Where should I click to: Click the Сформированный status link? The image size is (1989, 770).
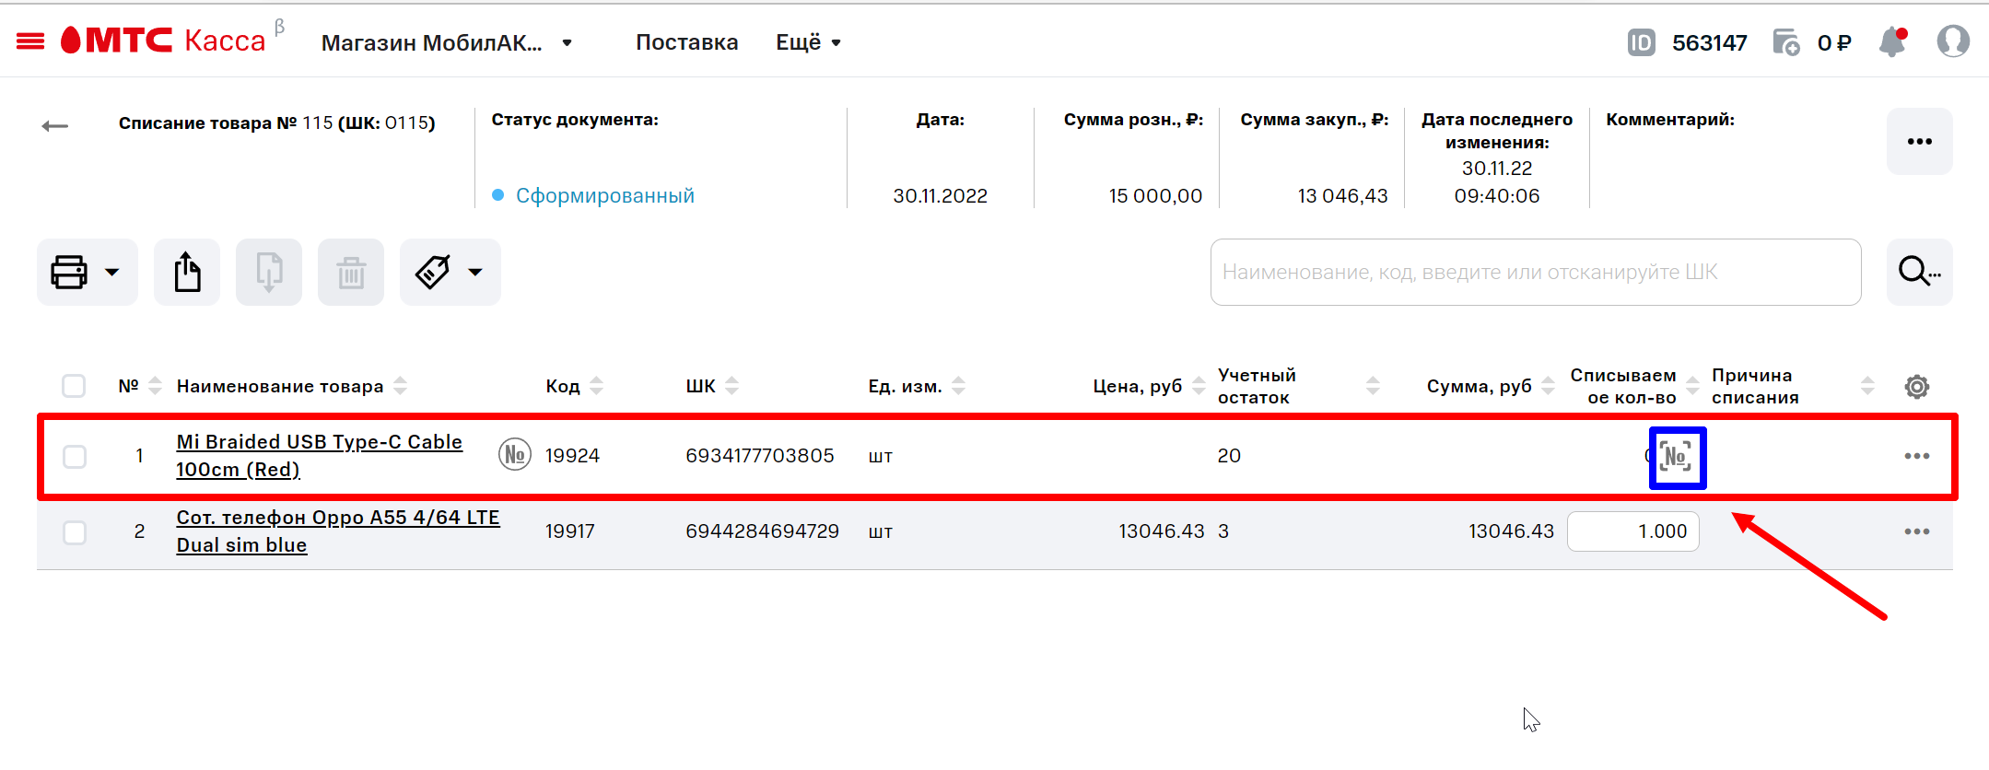click(x=604, y=195)
